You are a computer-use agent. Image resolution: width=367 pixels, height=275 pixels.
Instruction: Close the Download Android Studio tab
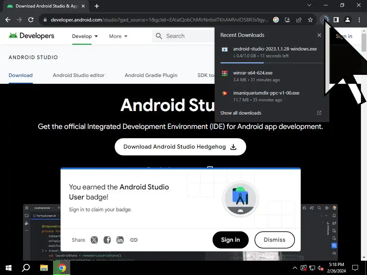pos(83,6)
